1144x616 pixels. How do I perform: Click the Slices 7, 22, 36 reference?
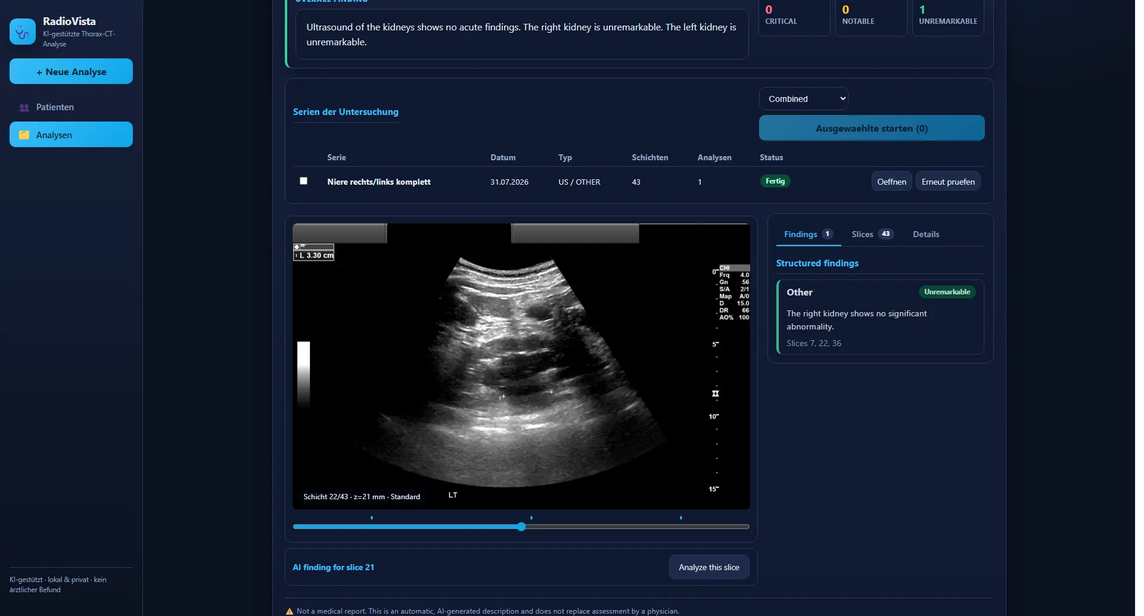(x=813, y=343)
